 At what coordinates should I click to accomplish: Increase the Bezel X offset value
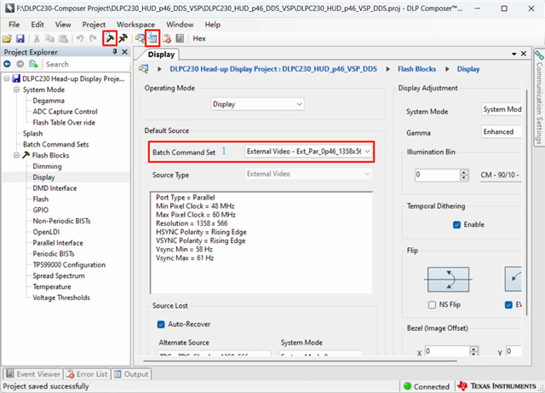(x=473, y=349)
